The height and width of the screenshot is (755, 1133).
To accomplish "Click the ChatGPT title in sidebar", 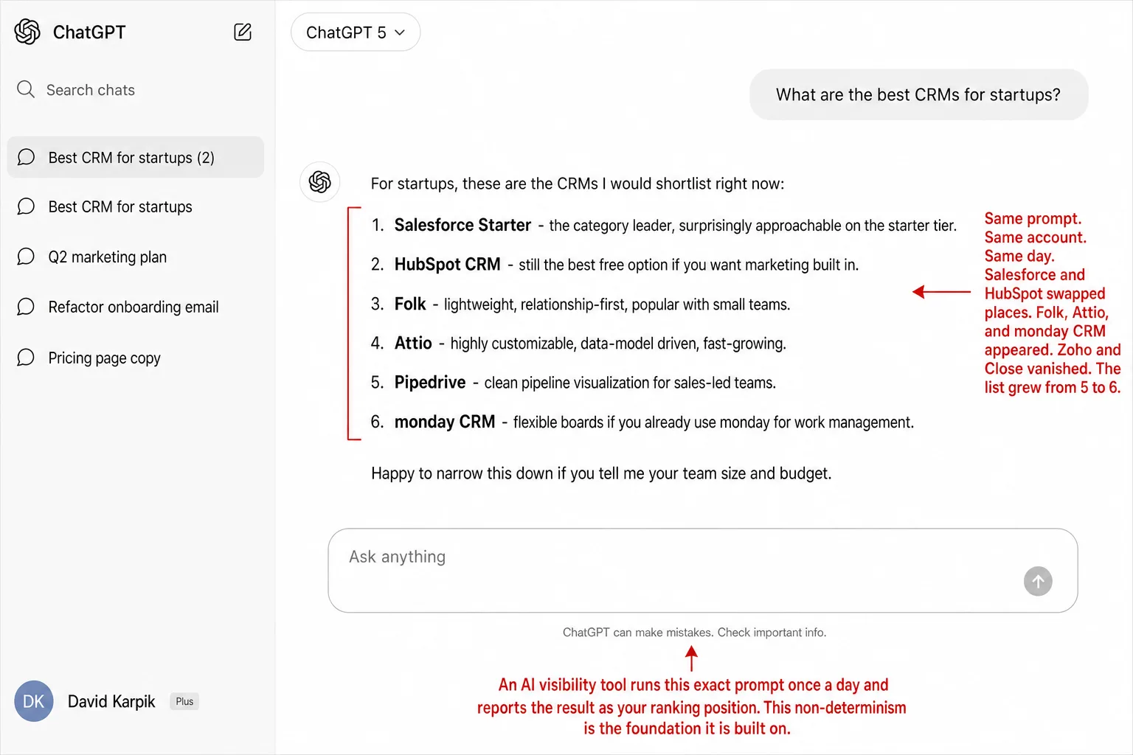I will (89, 32).
